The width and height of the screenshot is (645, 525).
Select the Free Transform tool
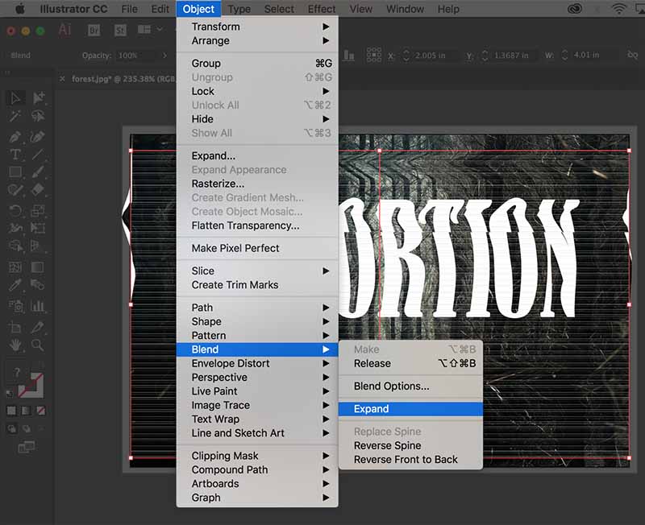37,228
